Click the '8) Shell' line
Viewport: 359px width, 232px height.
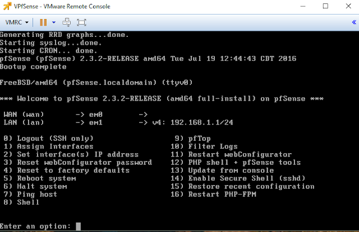[x=21, y=202]
